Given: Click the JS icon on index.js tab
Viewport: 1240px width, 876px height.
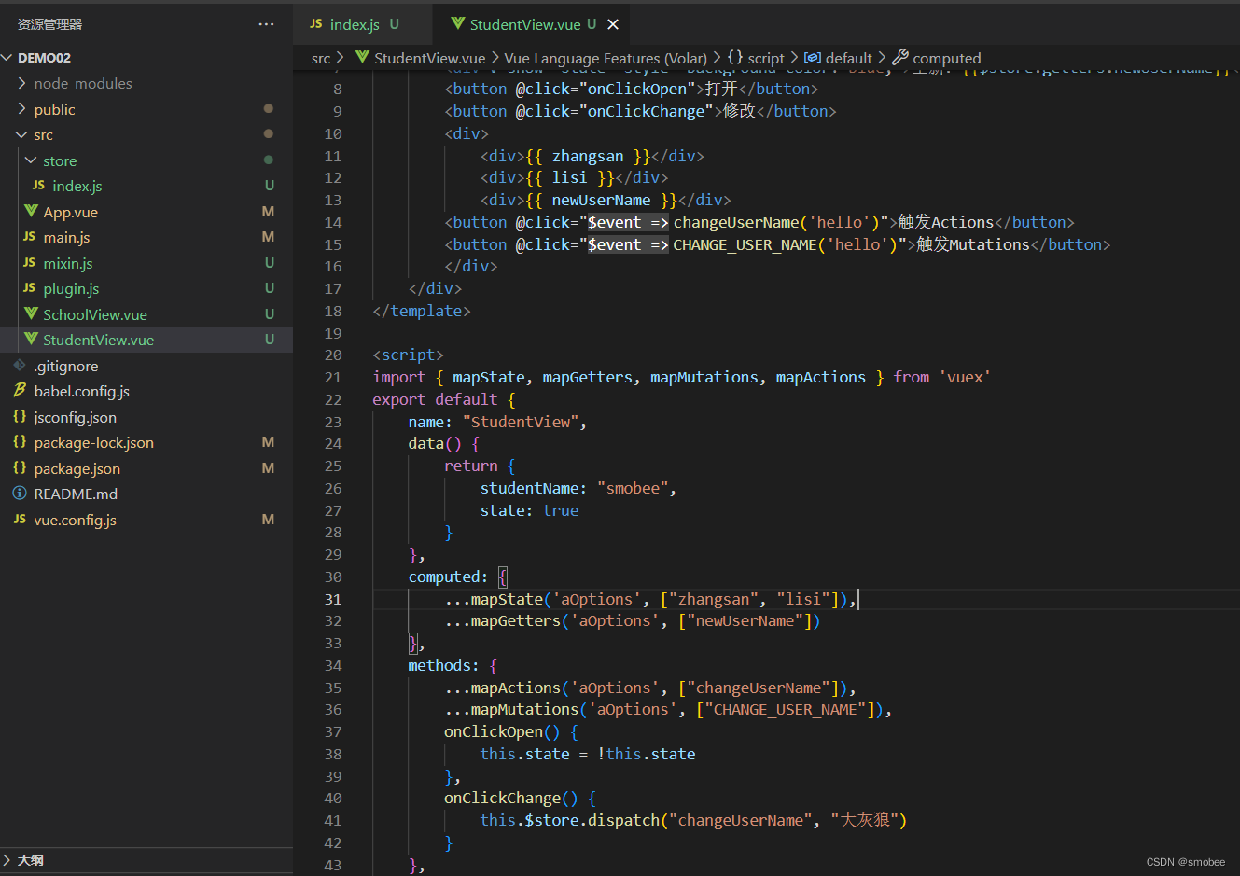Looking at the screenshot, I should point(316,23).
